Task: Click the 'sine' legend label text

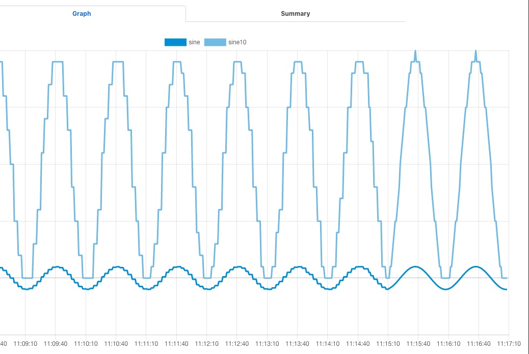Action: pos(194,43)
